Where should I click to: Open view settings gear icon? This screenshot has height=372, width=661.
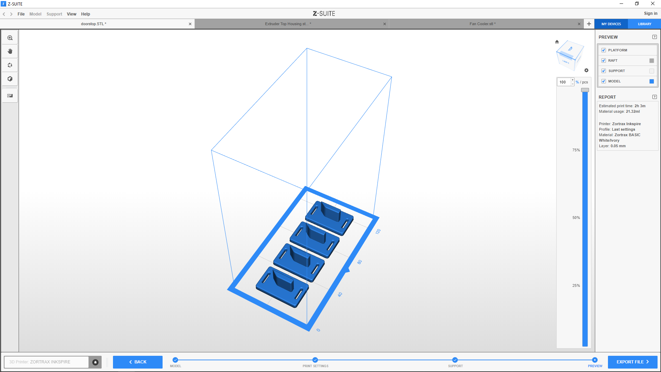click(586, 70)
